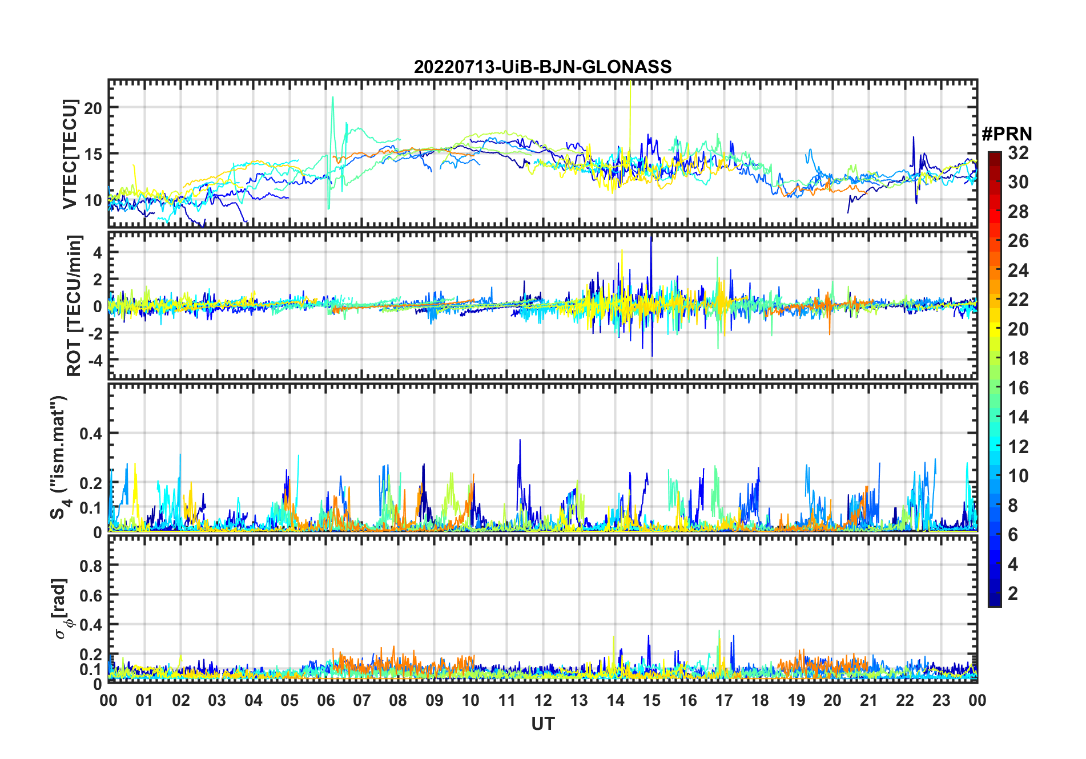Screen dimensions: 1086x759
Task: Click the UT x-axis label
Action: click(543, 724)
